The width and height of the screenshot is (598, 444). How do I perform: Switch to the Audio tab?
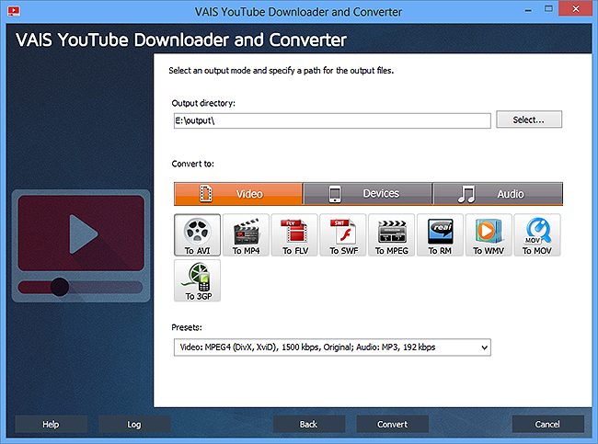[498, 194]
